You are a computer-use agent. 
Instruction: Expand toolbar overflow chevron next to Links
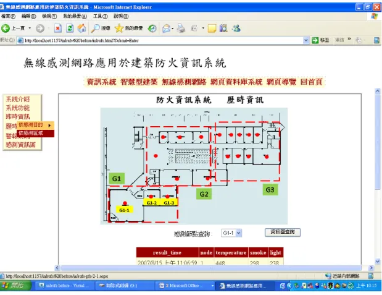(x=349, y=39)
